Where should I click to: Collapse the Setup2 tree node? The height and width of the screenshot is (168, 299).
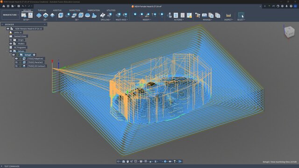click(10, 55)
